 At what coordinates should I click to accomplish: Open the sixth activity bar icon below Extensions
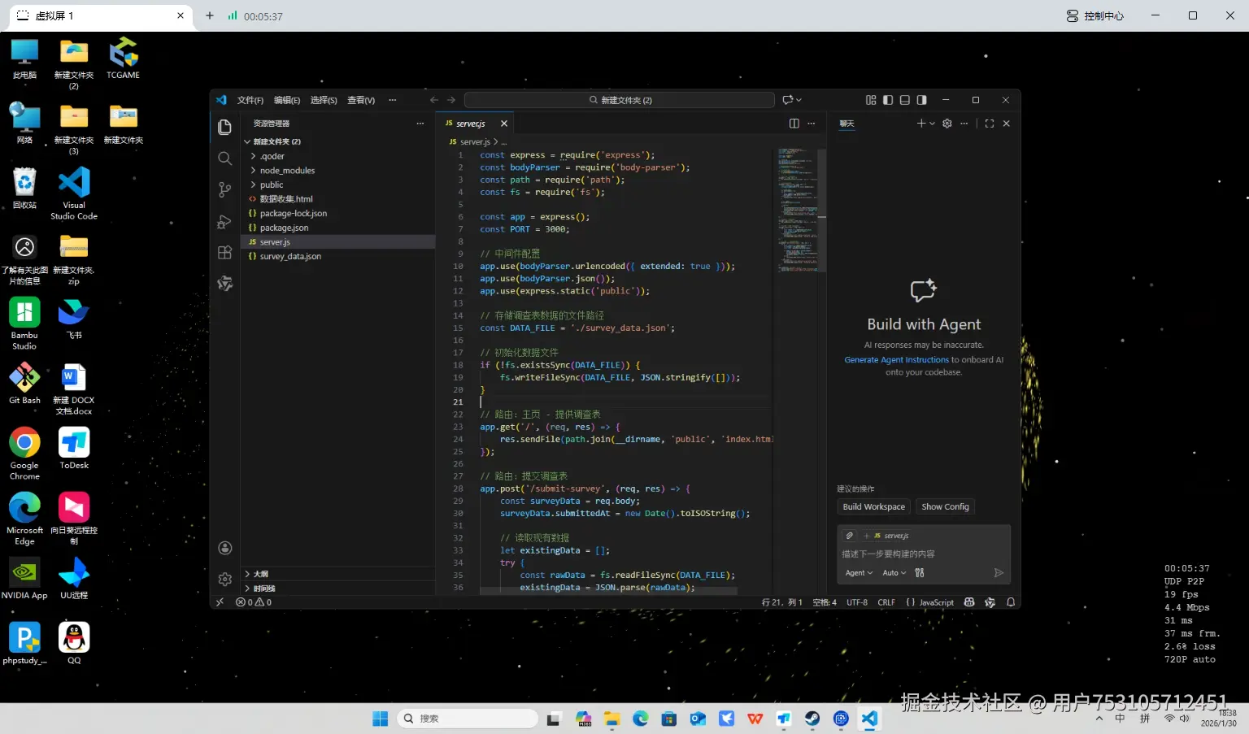click(225, 283)
